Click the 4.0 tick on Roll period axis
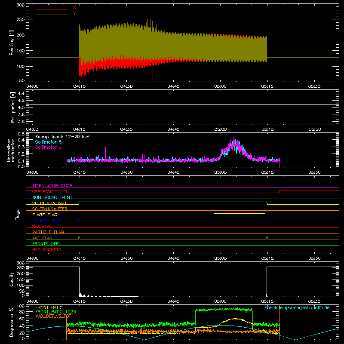The height and width of the screenshot is (344, 344). (x=21, y=107)
